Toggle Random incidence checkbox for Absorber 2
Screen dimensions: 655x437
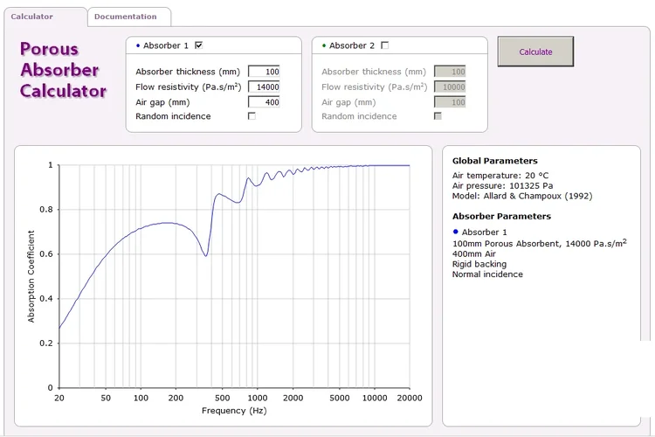438,116
